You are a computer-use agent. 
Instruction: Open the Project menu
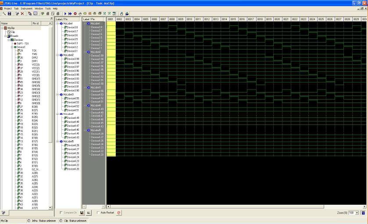click(8, 8)
